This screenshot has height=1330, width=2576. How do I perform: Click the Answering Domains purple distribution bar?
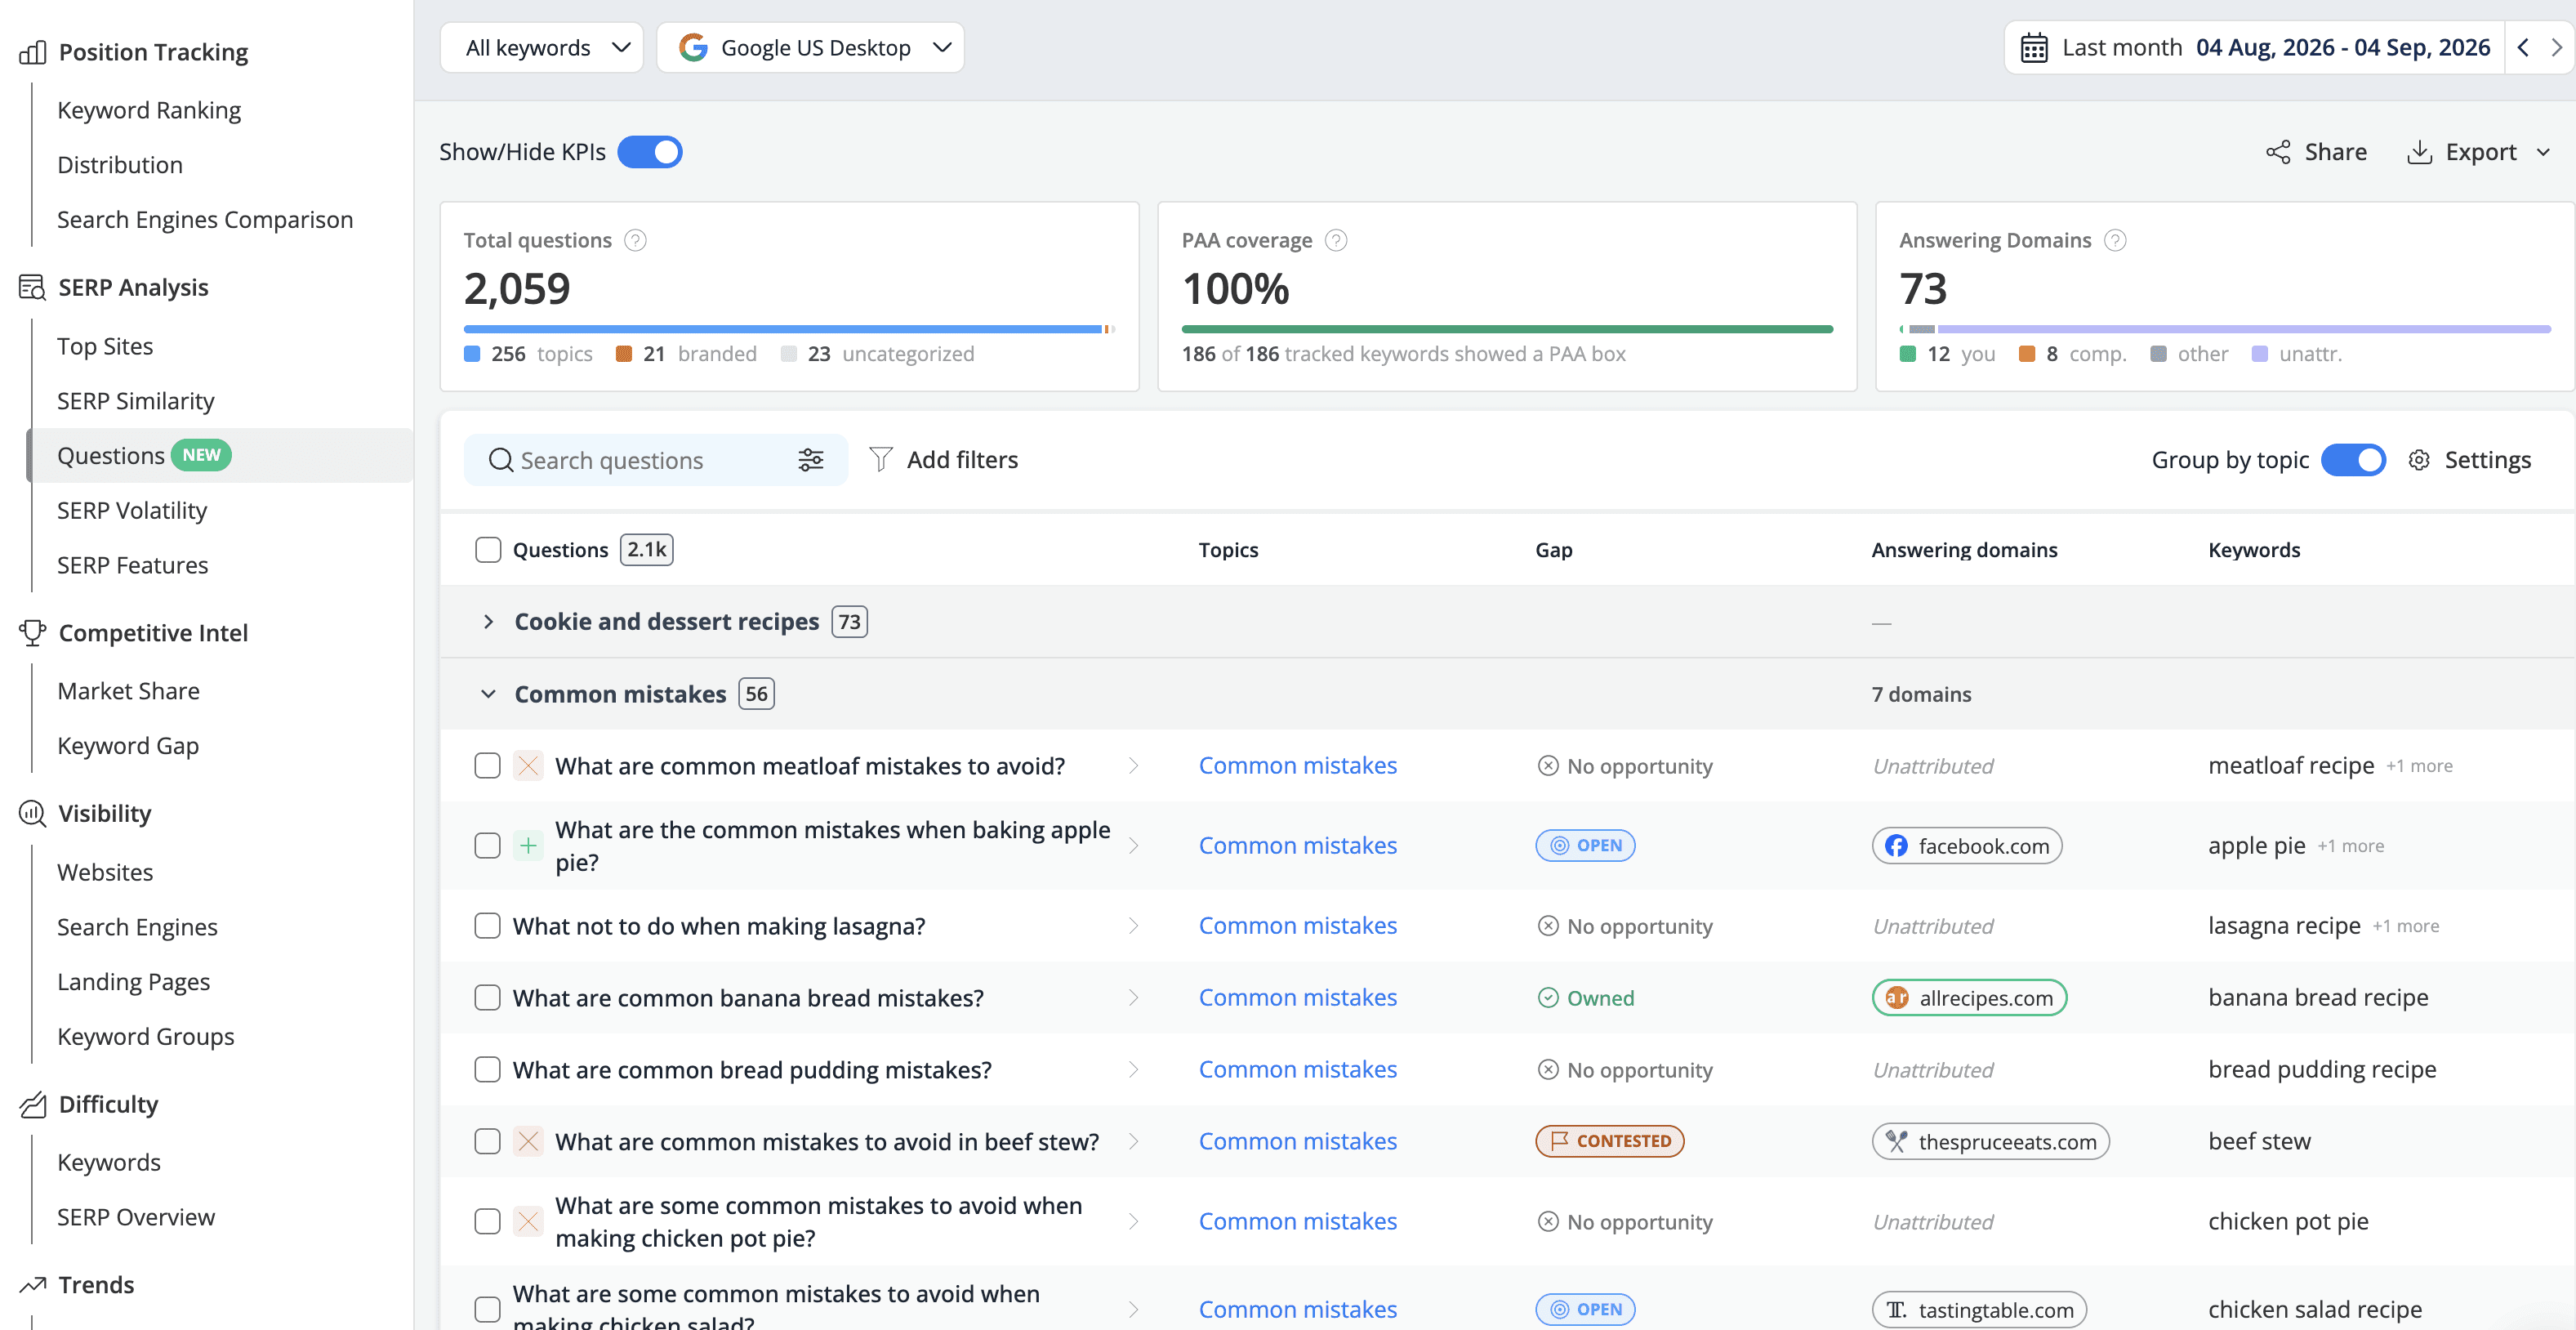click(x=2244, y=329)
